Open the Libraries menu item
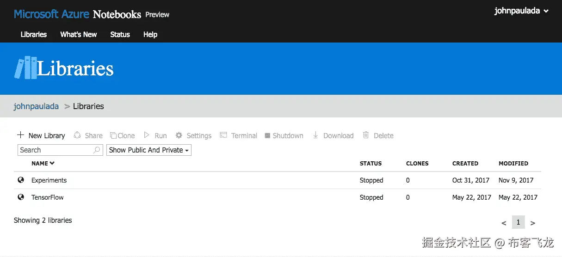The image size is (562, 257). pos(34,34)
